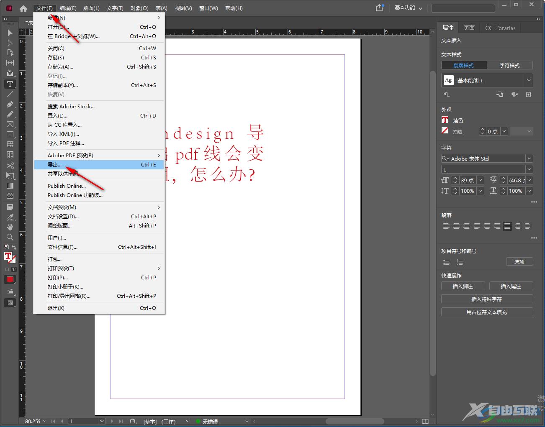545x427 pixels.
Task: Select the Gap tool
Action: tap(10, 63)
